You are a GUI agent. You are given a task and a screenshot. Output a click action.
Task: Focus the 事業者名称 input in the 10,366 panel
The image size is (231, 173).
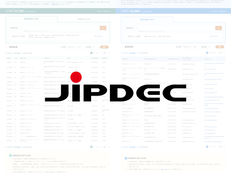pyautogui.click(x=177, y=28)
